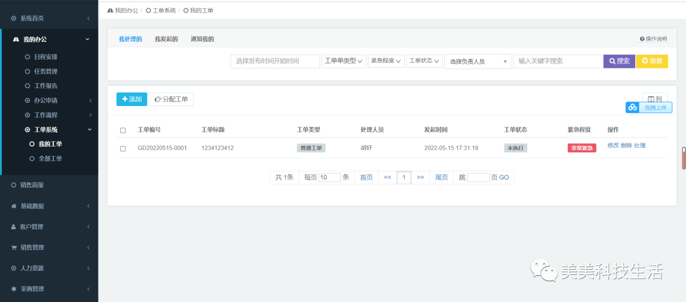Image resolution: width=686 pixels, height=302 pixels.
Task: Click the keyword search input field
Action: (x=557, y=62)
